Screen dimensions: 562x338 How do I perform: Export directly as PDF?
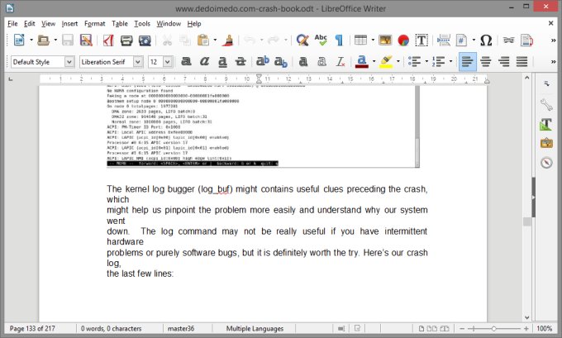108,40
